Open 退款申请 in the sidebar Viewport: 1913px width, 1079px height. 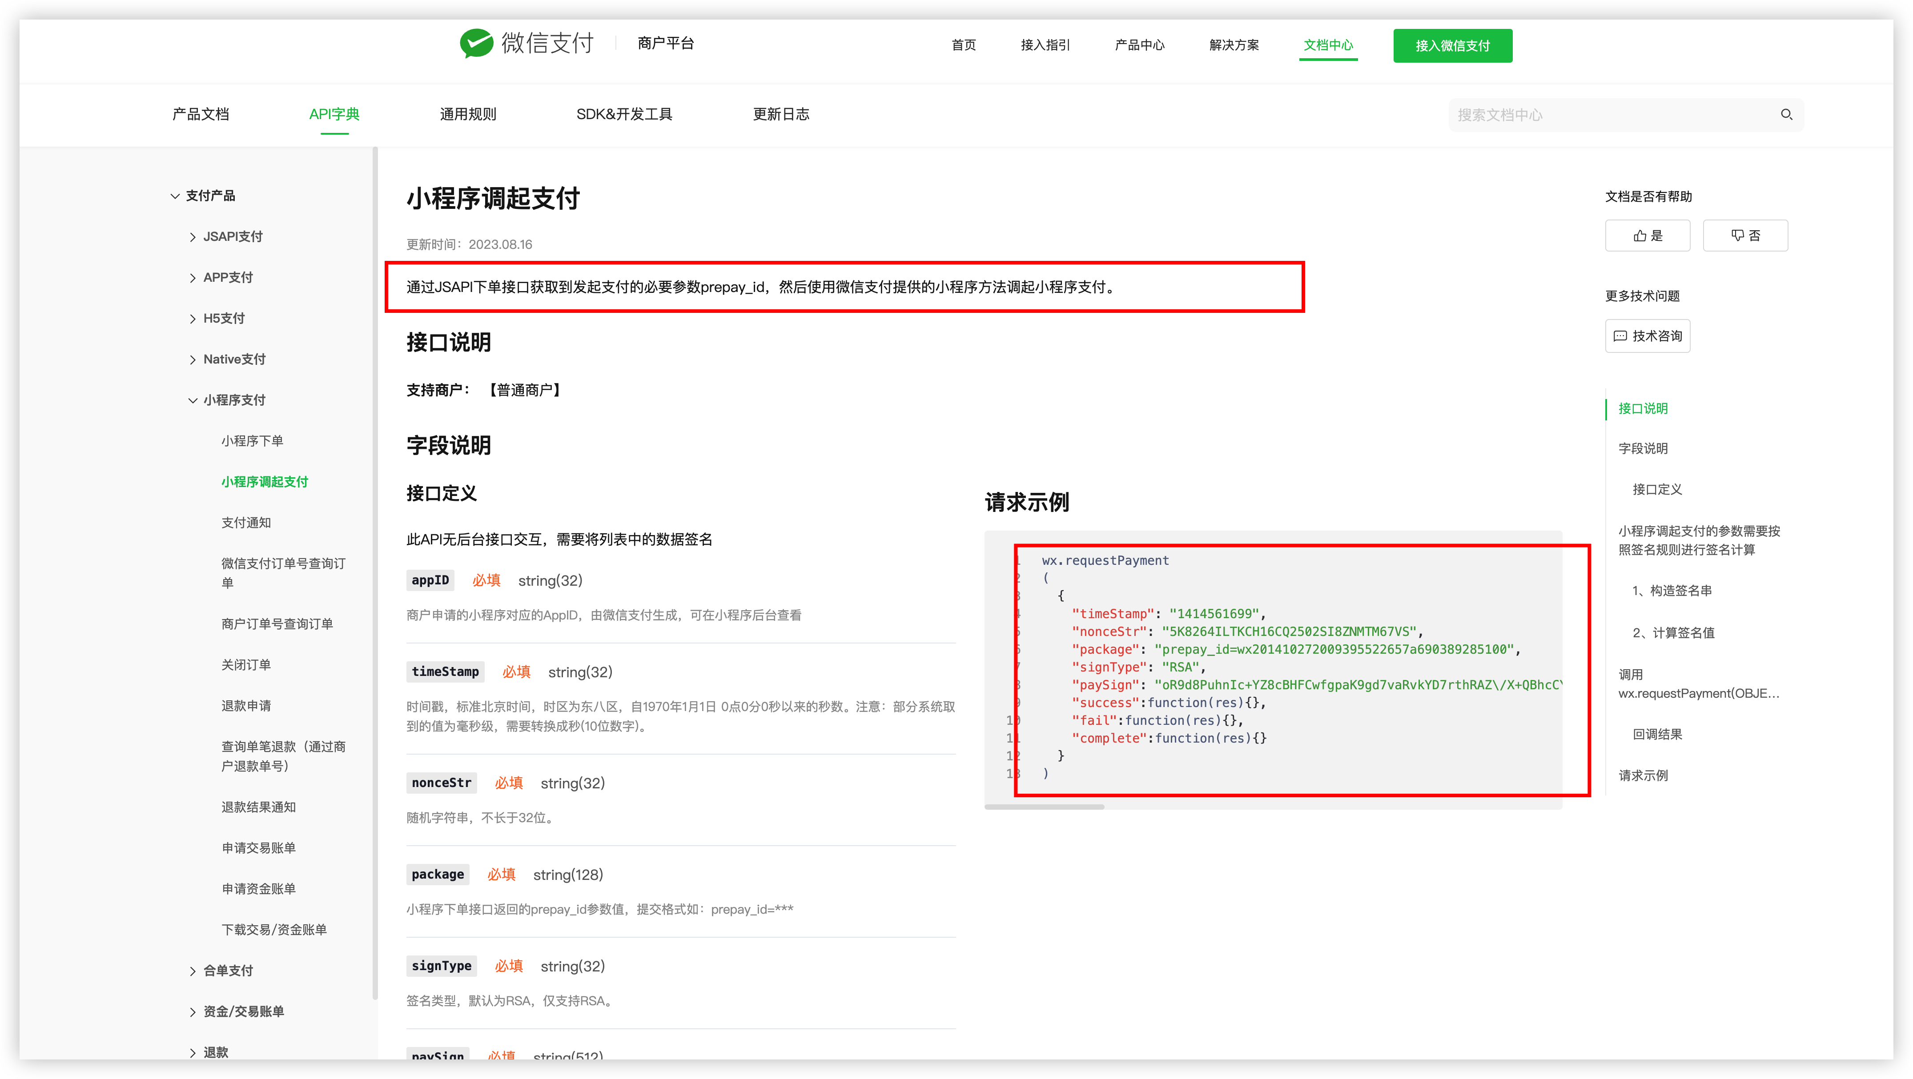pos(246,706)
